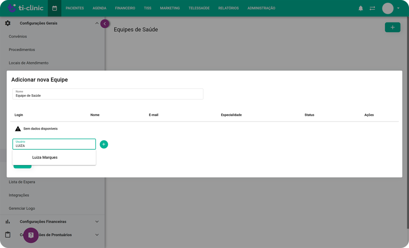
Task: Click the Usuário input field
Action: (54, 144)
